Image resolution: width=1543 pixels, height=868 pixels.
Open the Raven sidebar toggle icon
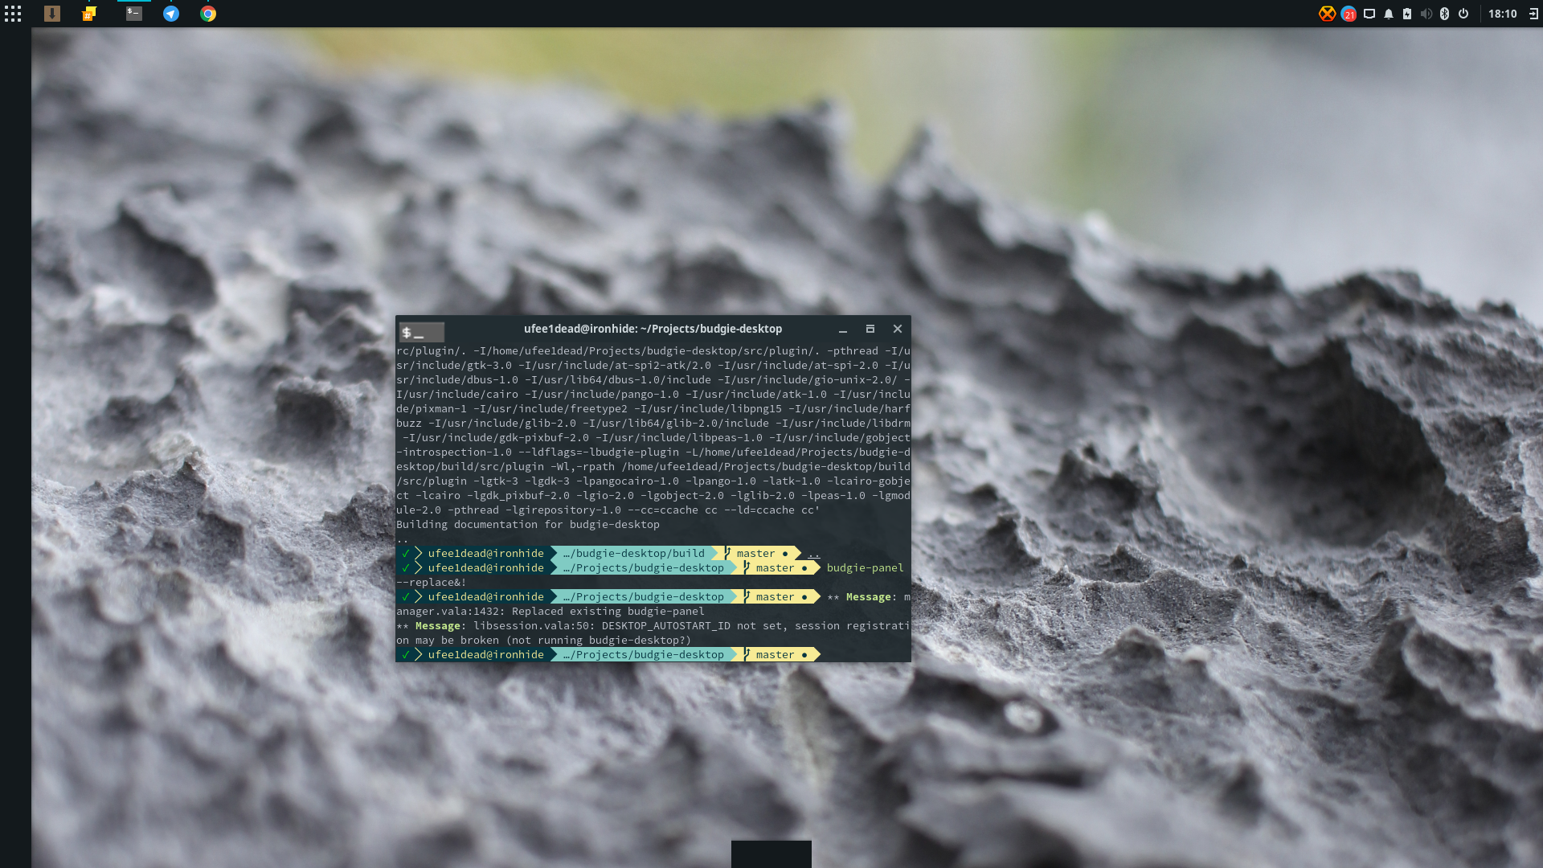point(1533,14)
